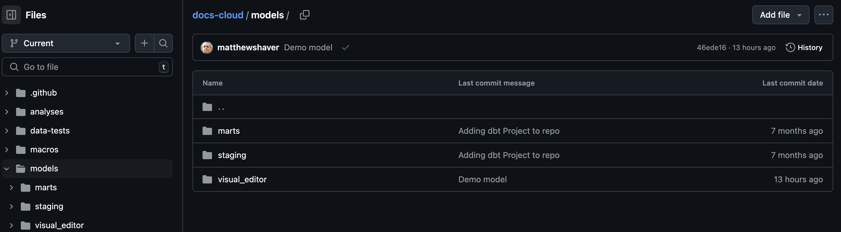Collapse the Files side panel

11,14
